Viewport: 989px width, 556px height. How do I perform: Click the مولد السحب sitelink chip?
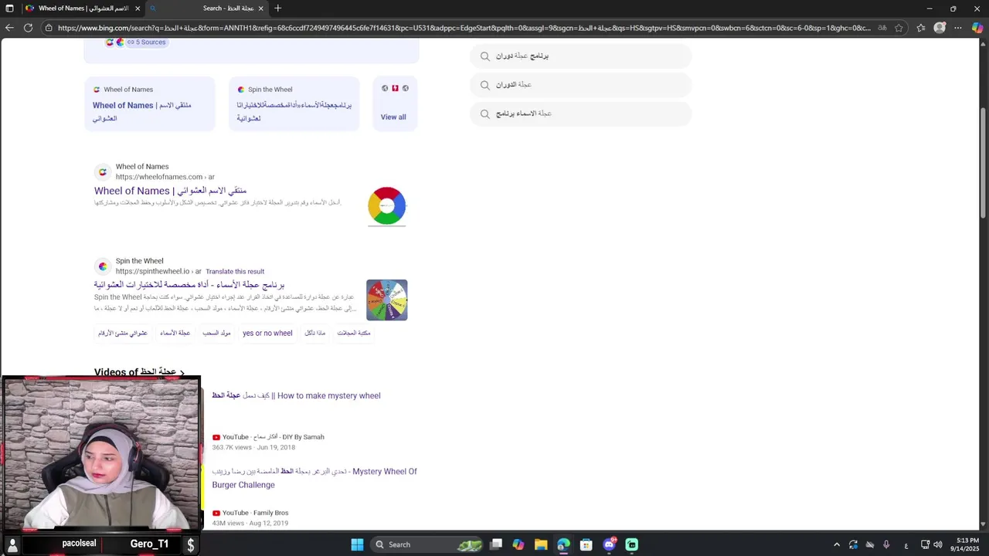click(x=216, y=334)
